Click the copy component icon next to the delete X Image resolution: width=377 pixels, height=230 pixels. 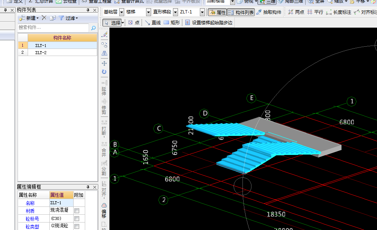(x=53, y=18)
